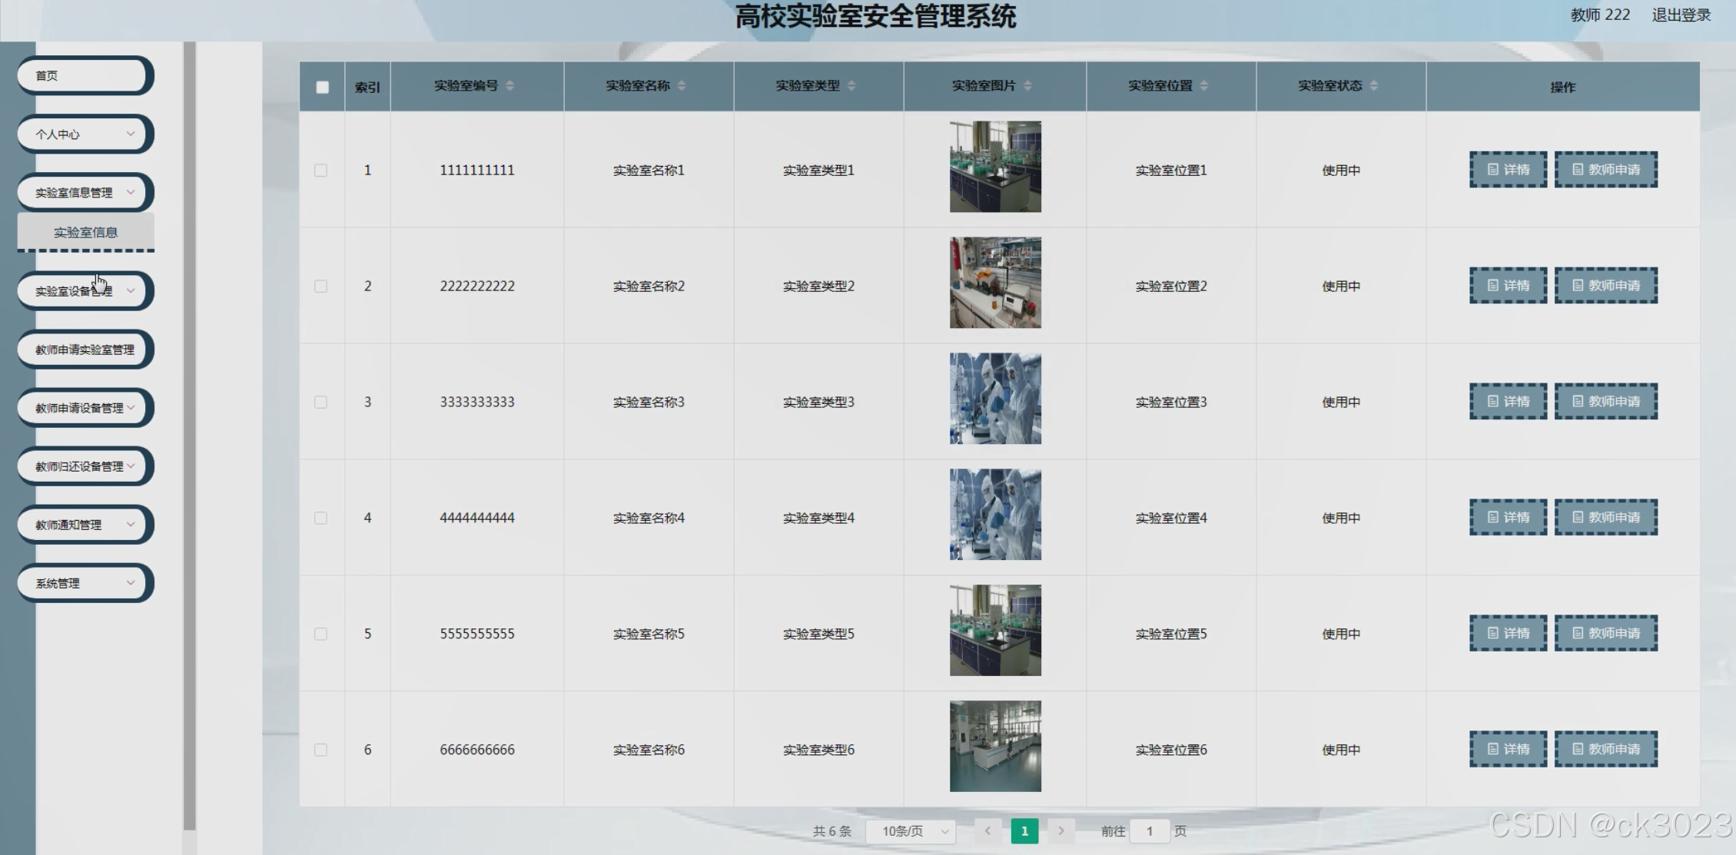Sort by 实验室类型 column arrows
The image size is (1736, 855).
tap(851, 86)
